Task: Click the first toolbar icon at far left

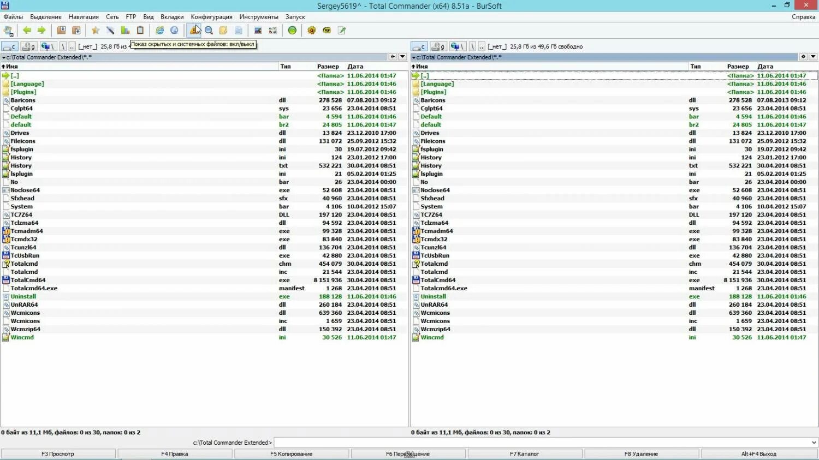Action: click(x=8, y=31)
